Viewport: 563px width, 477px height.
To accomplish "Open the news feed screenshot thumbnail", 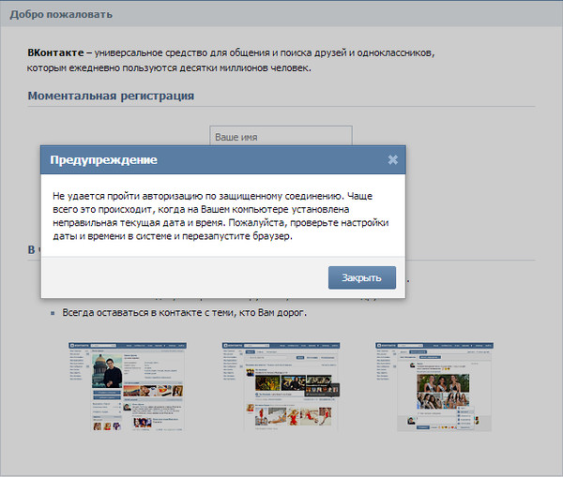I will click(281, 386).
